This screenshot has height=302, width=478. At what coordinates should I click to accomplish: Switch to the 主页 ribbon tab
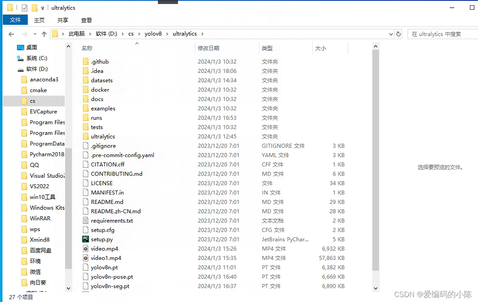(x=39, y=20)
